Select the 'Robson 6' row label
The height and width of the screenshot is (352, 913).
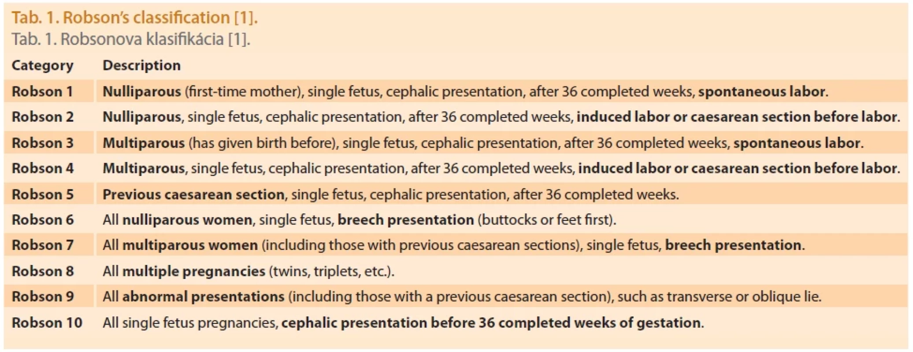click(x=42, y=220)
